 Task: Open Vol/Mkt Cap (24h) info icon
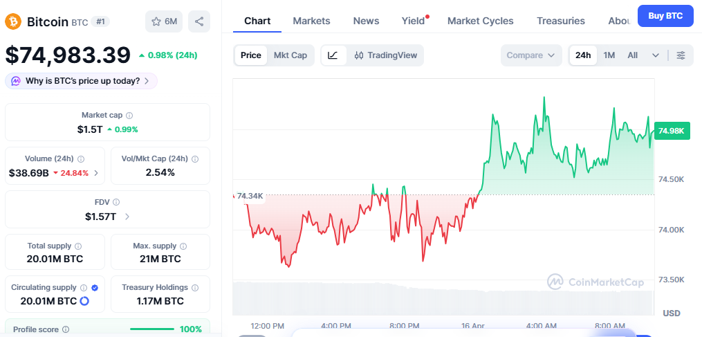[195, 158]
